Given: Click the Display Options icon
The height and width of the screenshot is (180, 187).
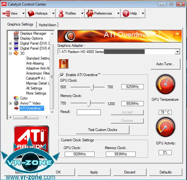Looking at the screenshot, I should (16, 38).
